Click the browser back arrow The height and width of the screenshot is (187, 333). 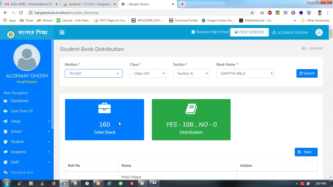[x=5, y=12]
